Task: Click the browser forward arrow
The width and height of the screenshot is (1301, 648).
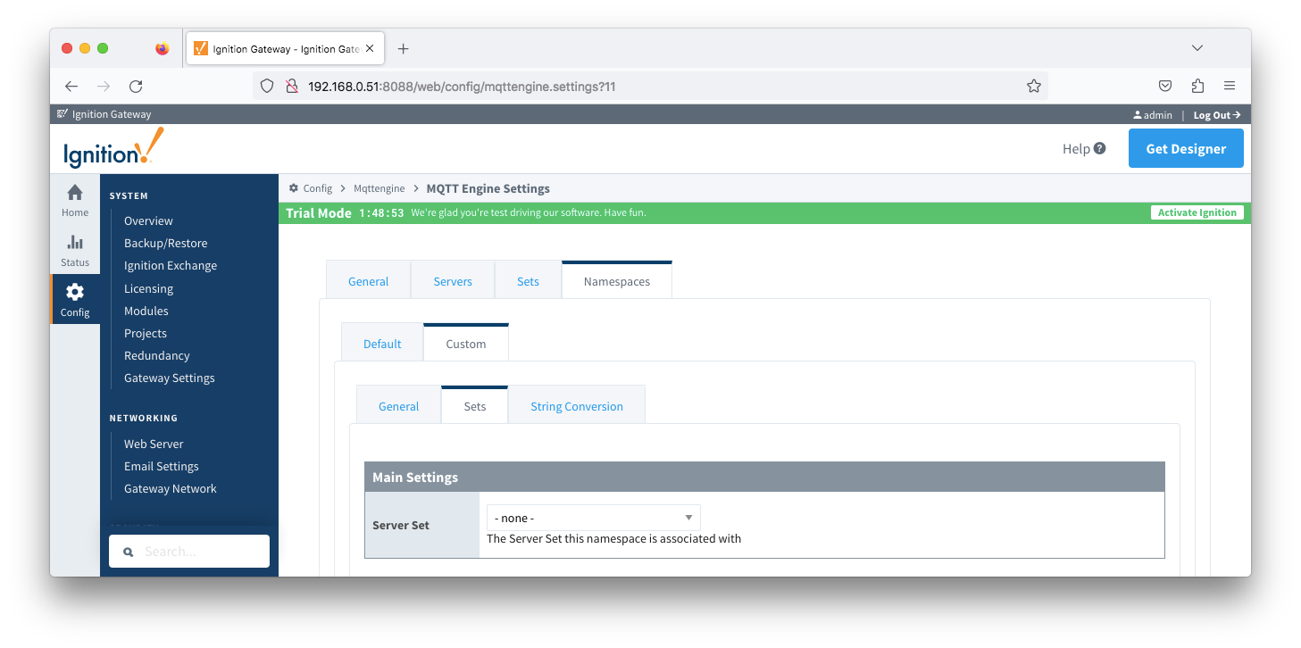Action: pyautogui.click(x=104, y=87)
